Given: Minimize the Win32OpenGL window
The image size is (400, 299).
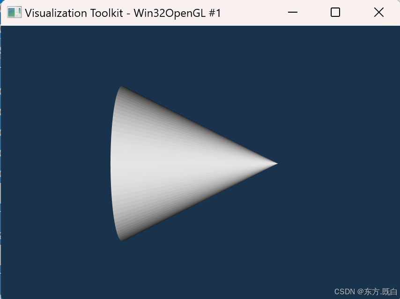Looking at the screenshot, I should (x=293, y=12).
